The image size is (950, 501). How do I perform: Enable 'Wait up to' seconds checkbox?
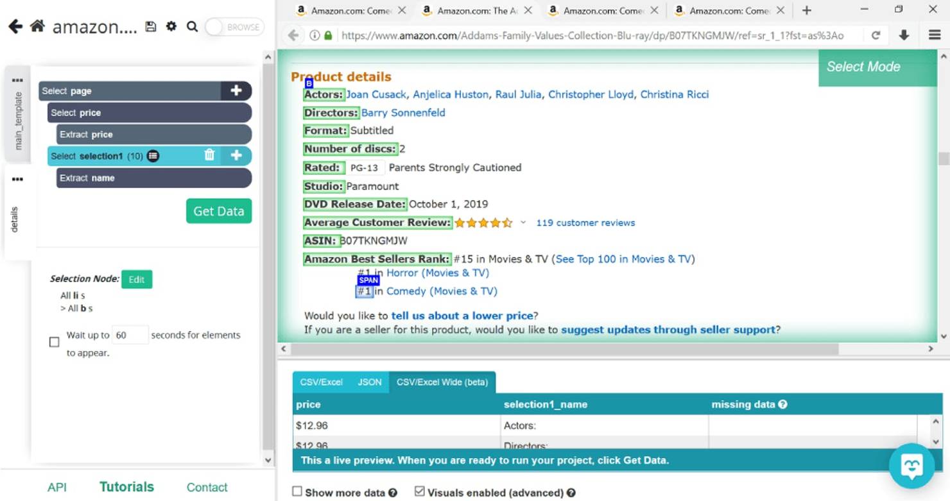(55, 342)
